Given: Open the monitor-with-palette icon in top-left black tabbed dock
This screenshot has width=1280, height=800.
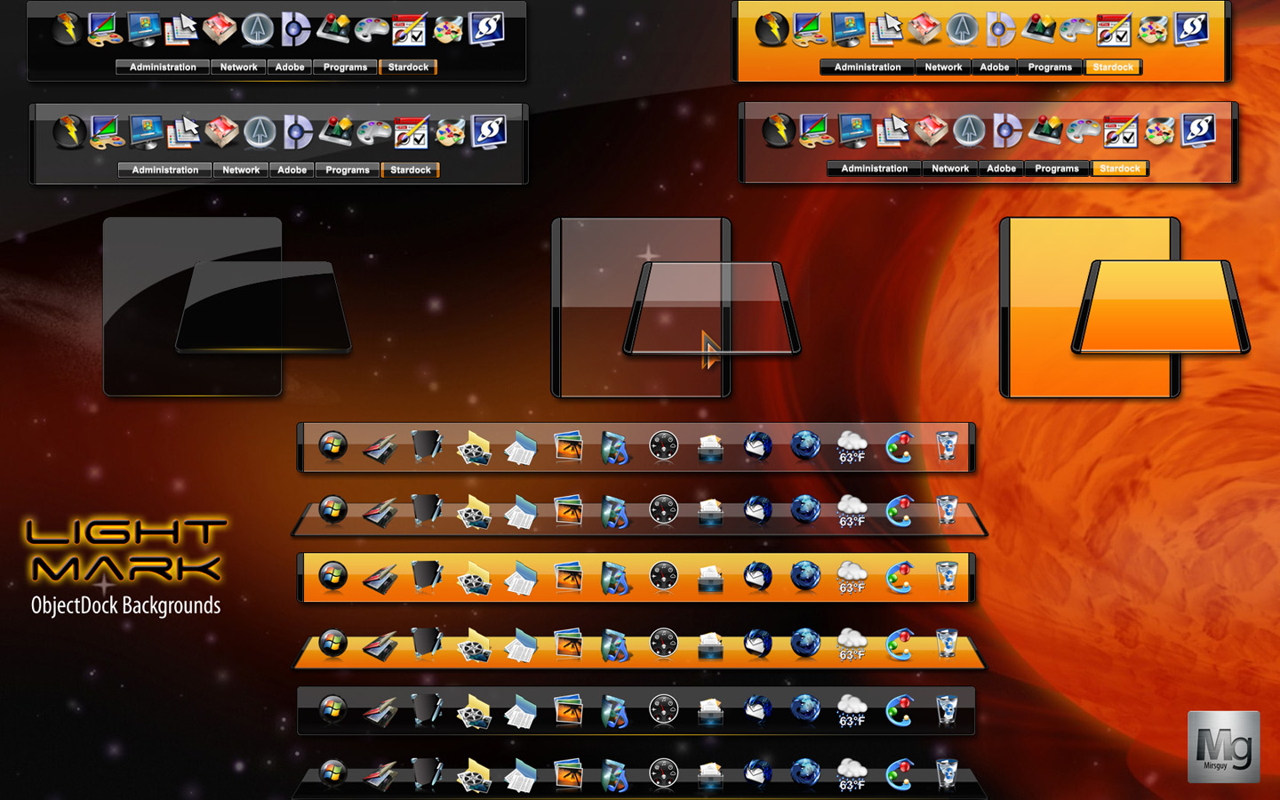Looking at the screenshot, I should click(105, 29).
